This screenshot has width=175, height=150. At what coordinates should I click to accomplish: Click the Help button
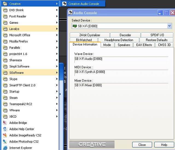coord(164,145)
